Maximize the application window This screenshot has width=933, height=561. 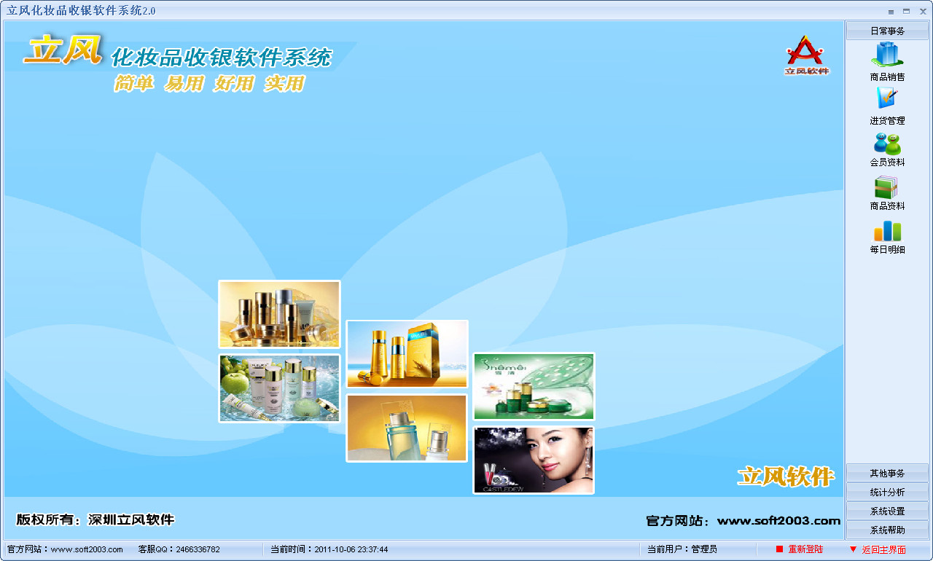[x=906, y=12]
